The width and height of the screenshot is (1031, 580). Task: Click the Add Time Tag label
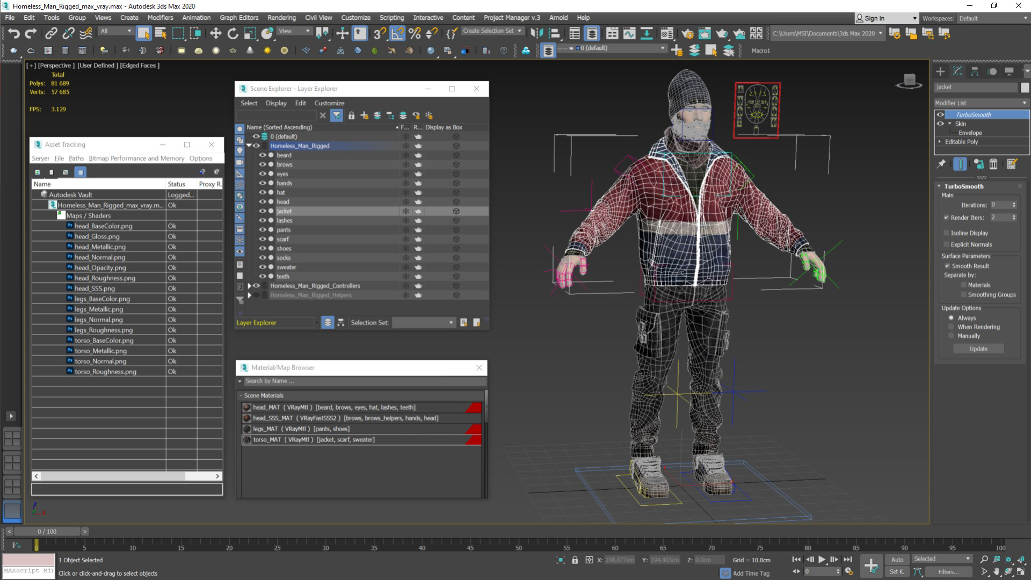tap(751, 574)
